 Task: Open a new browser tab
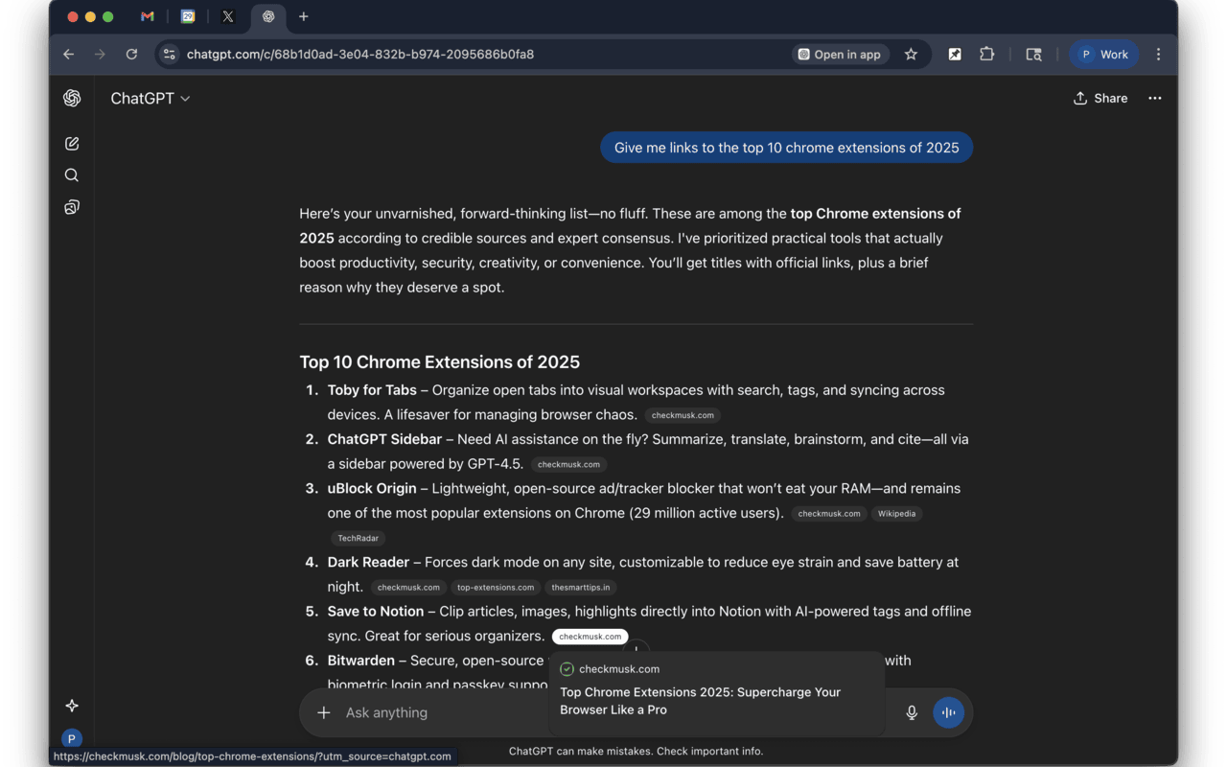coord(304,16)
